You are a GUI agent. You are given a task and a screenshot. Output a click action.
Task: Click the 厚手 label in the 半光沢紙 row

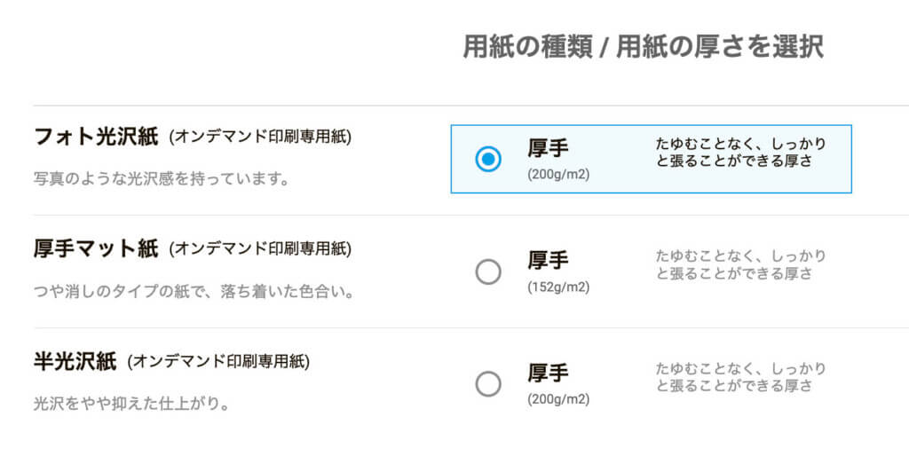click(x=548, y=373)
